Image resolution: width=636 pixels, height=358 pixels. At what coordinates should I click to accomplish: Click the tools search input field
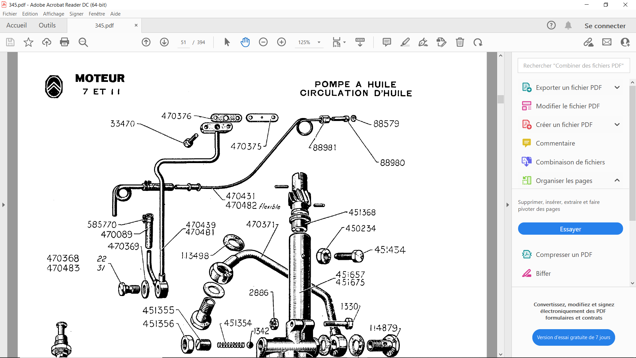(x=573, y=66)
